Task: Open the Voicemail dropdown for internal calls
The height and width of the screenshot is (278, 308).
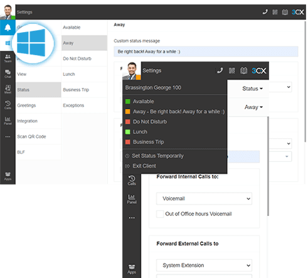Action: [204, 198]
